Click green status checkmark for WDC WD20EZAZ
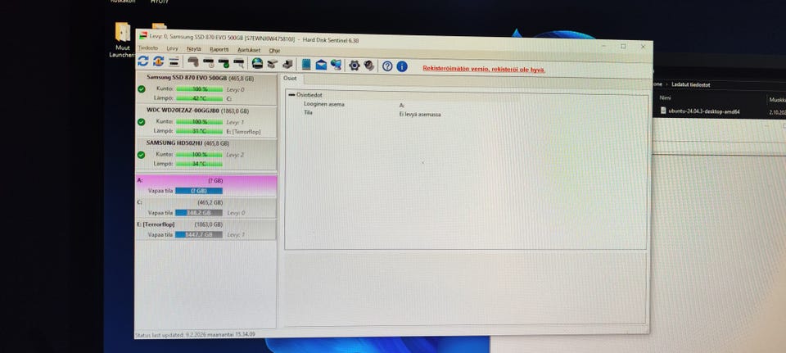 pyautogui.click(x=142, y=122)
